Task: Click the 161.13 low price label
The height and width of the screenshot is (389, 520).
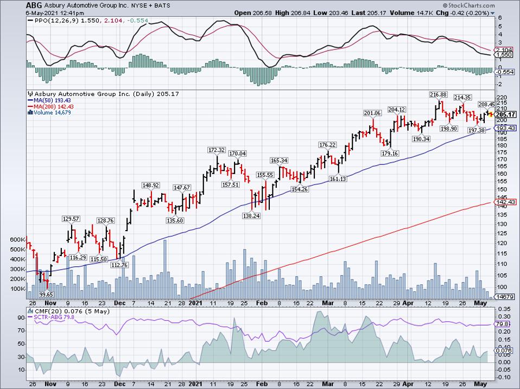Action: click(x=338, y=179)
